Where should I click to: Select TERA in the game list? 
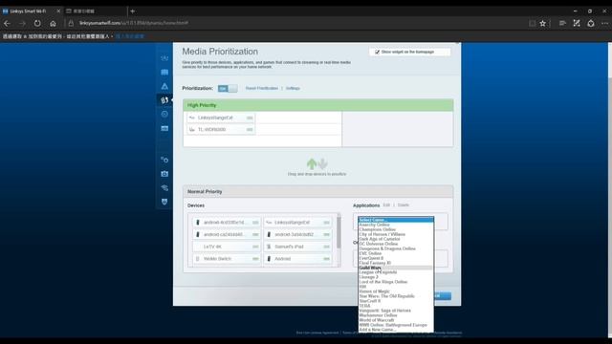coord(395,306)
